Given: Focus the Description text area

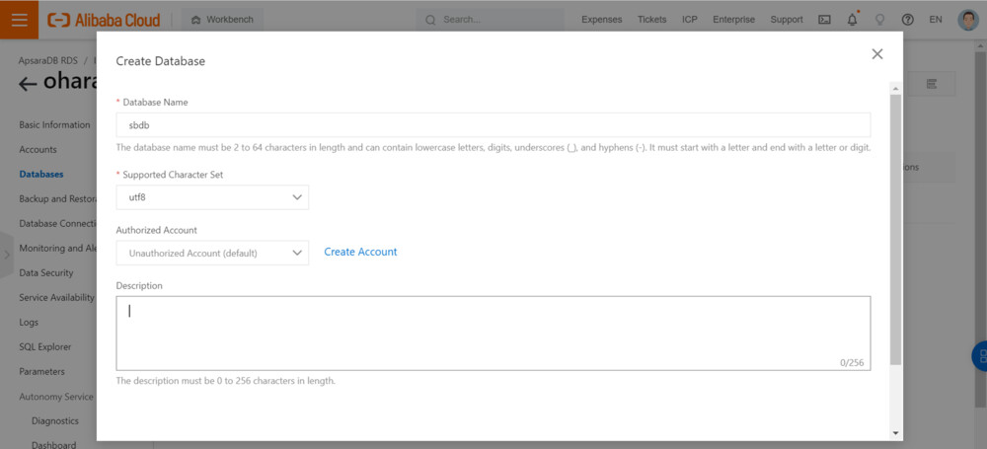Looking at the screenshot, I should (x=493, y=333).
